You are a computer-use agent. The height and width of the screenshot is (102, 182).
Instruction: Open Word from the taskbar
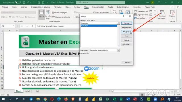[128, 99]
